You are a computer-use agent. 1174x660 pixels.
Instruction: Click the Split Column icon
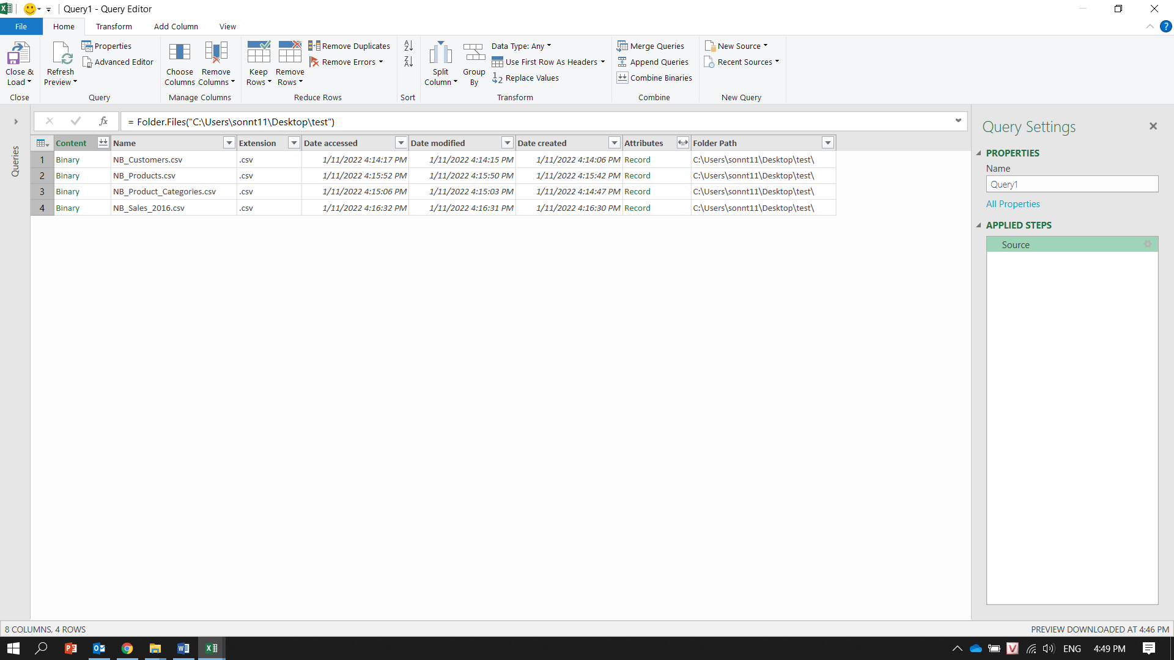pos(440,54)
